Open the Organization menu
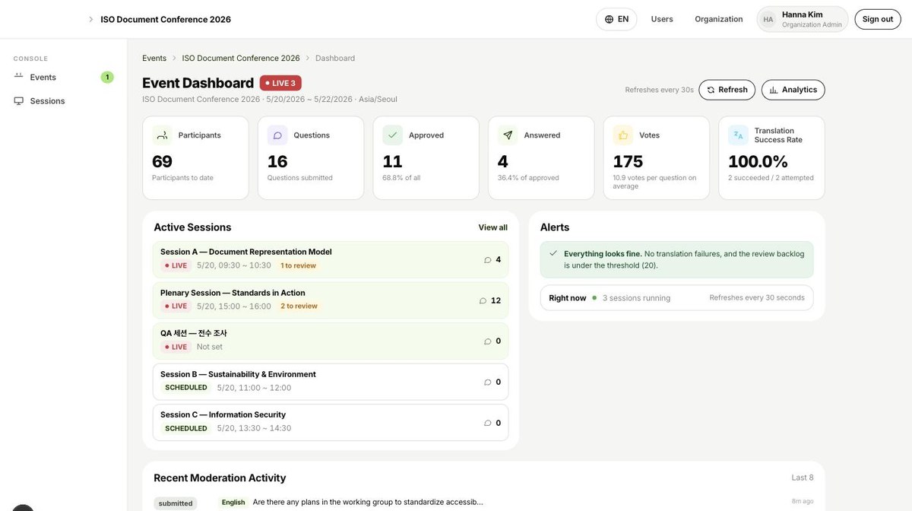The height and width of the screenshot is (511, 912). (719, 19)
